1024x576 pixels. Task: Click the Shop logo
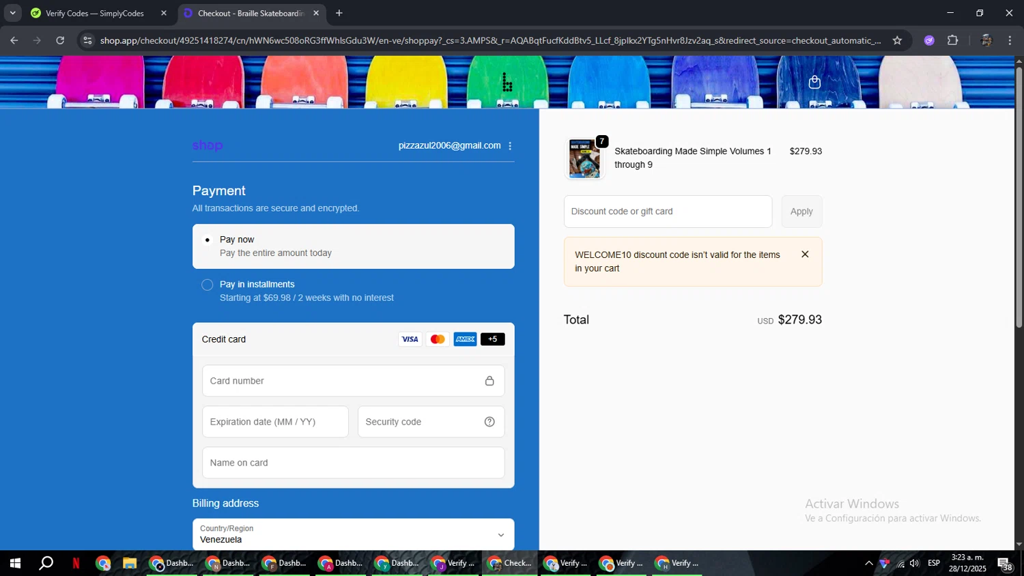[208, 145]
